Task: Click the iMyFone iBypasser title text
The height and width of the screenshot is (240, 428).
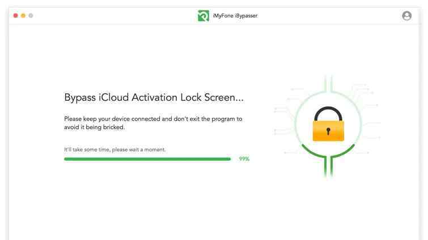Action: coord(235,16)
